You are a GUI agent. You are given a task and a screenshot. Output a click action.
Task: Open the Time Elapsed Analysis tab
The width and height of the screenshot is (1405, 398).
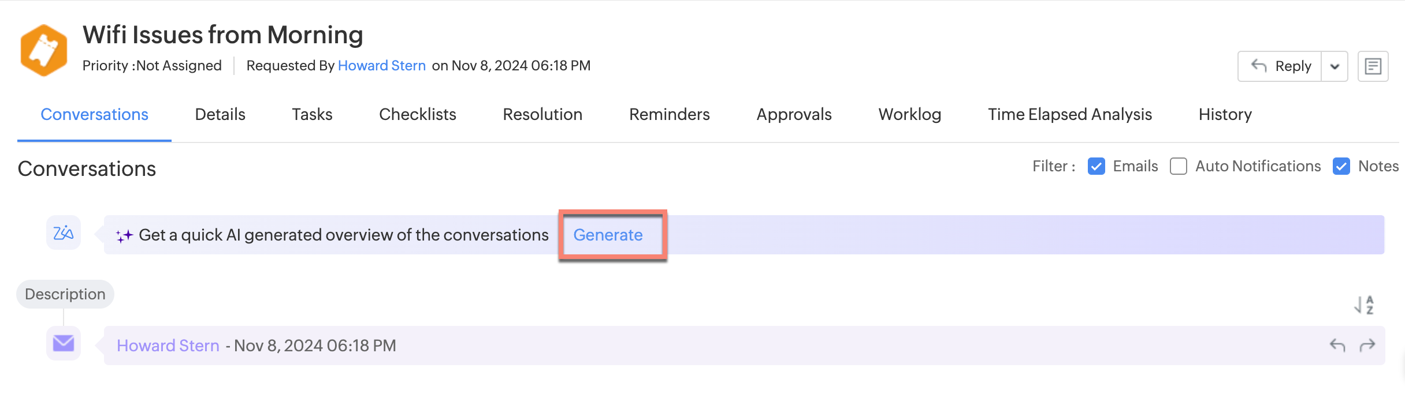(1070, 114)
